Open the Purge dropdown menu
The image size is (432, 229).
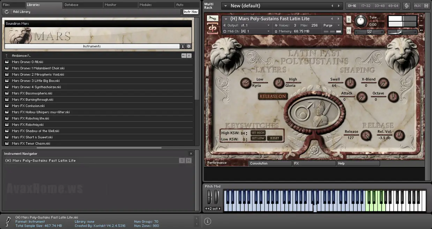click(332, 25)
